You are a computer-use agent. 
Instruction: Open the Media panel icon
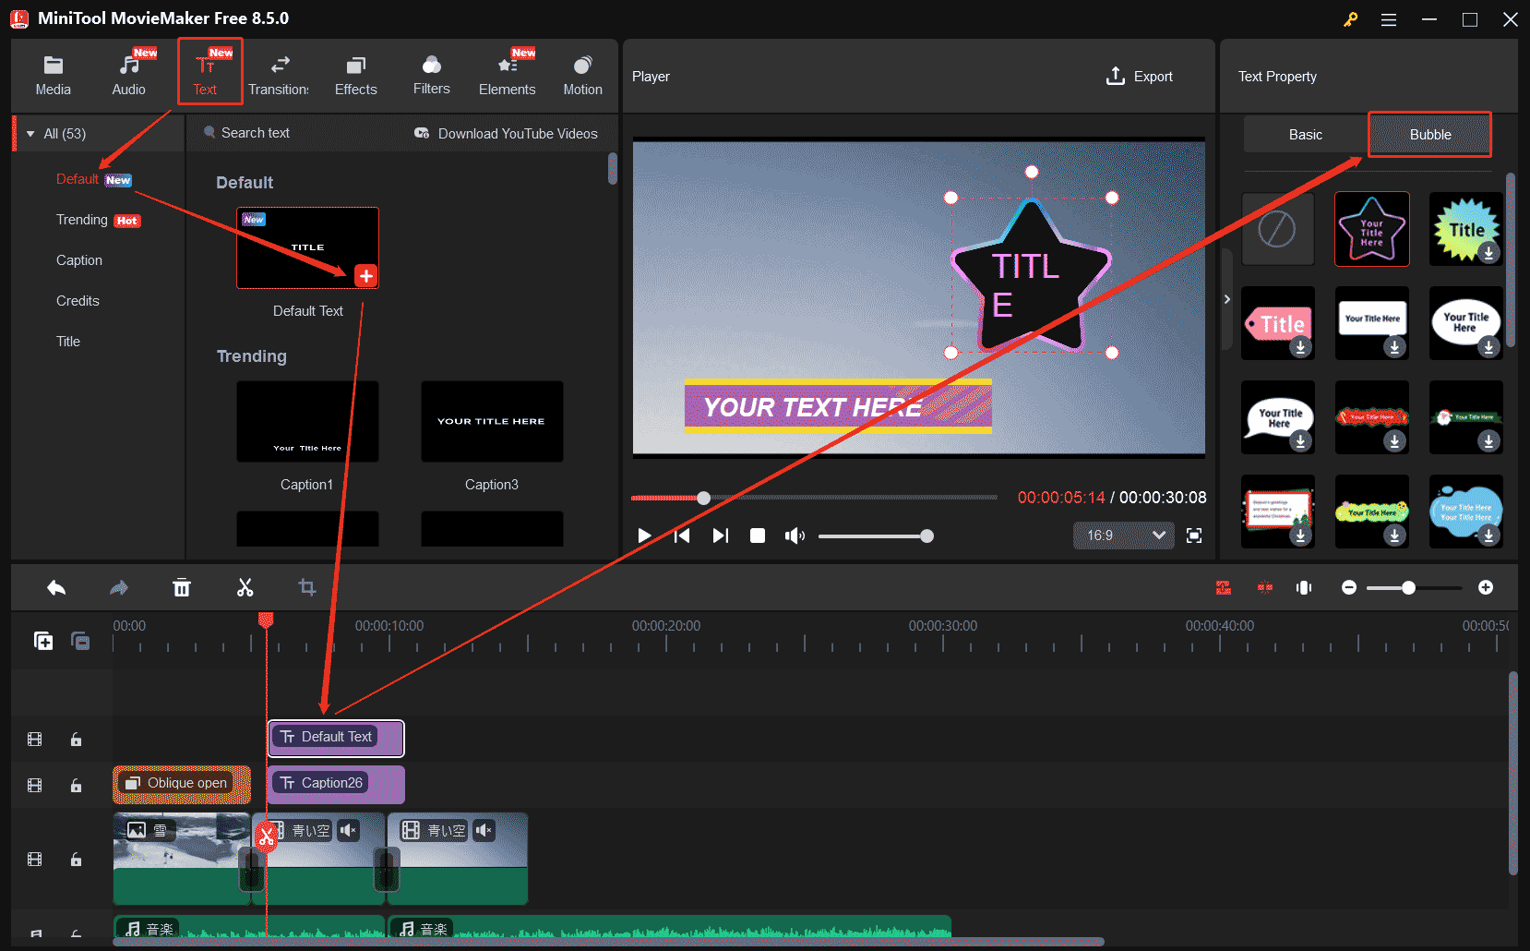pos(53,74)
